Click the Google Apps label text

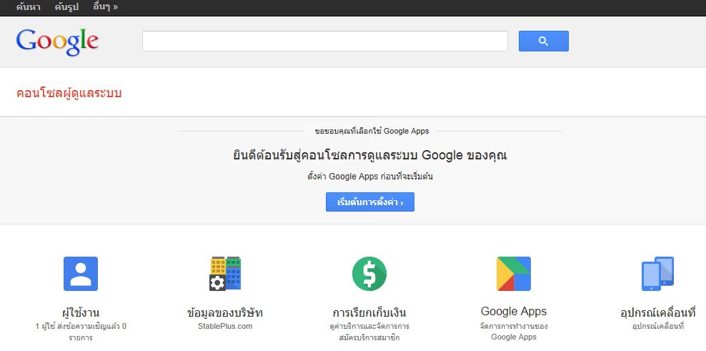[514, 312]
